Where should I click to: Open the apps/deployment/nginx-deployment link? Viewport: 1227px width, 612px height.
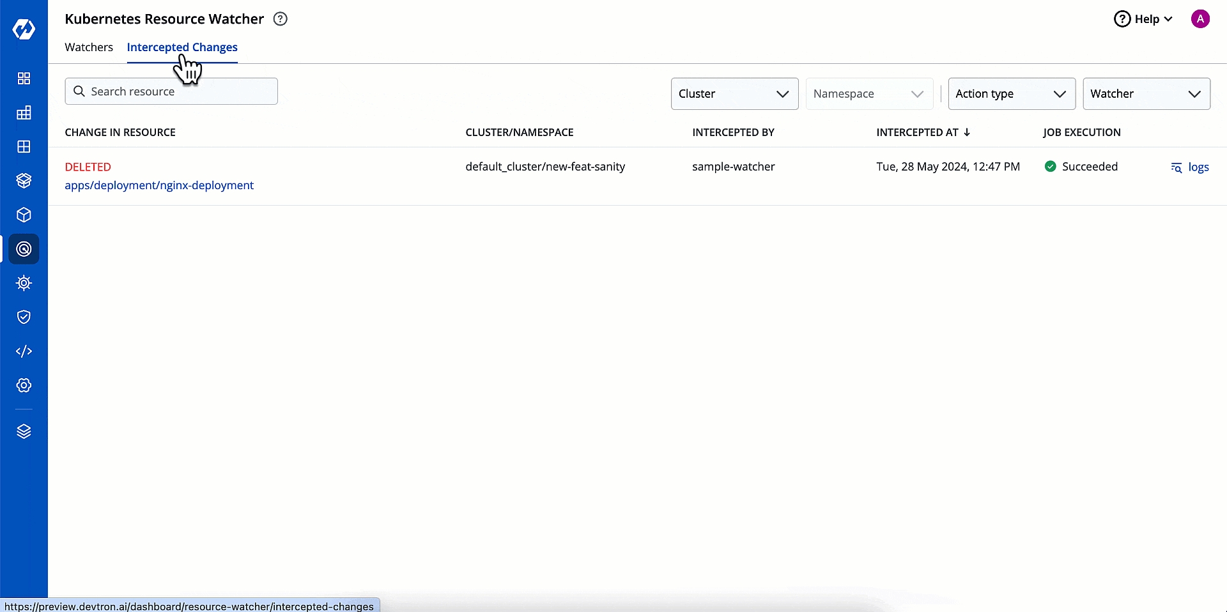tap(159, 185)
